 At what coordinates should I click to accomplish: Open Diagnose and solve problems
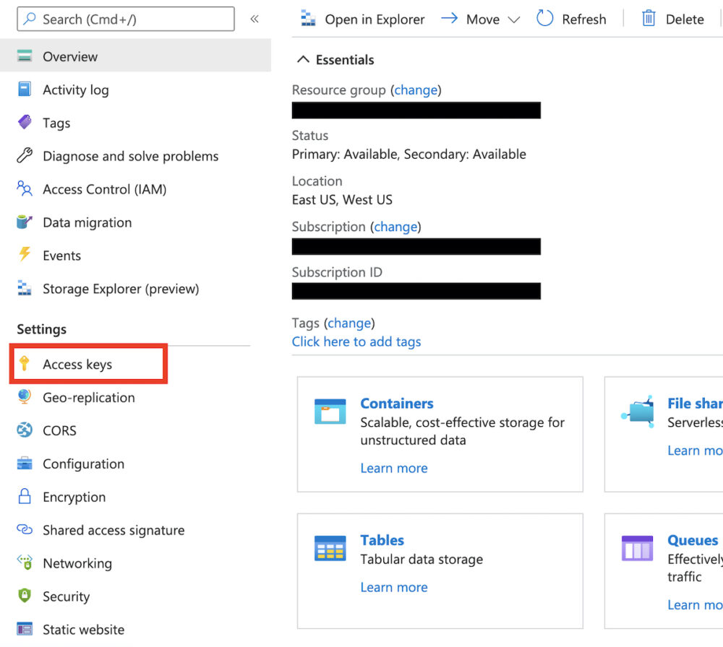coord(130,156)
